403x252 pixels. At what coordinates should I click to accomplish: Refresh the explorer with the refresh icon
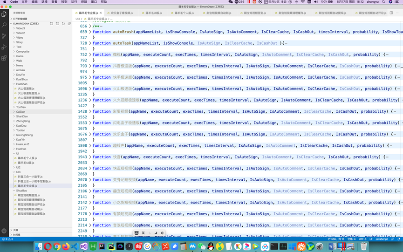point(63,24)
